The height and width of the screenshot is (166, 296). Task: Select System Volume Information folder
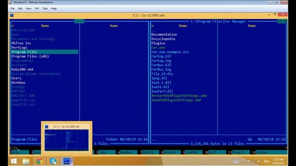point(36,74)
